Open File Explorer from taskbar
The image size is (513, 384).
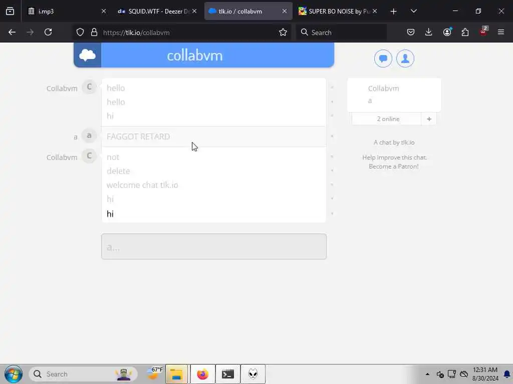tap(177, 374)
